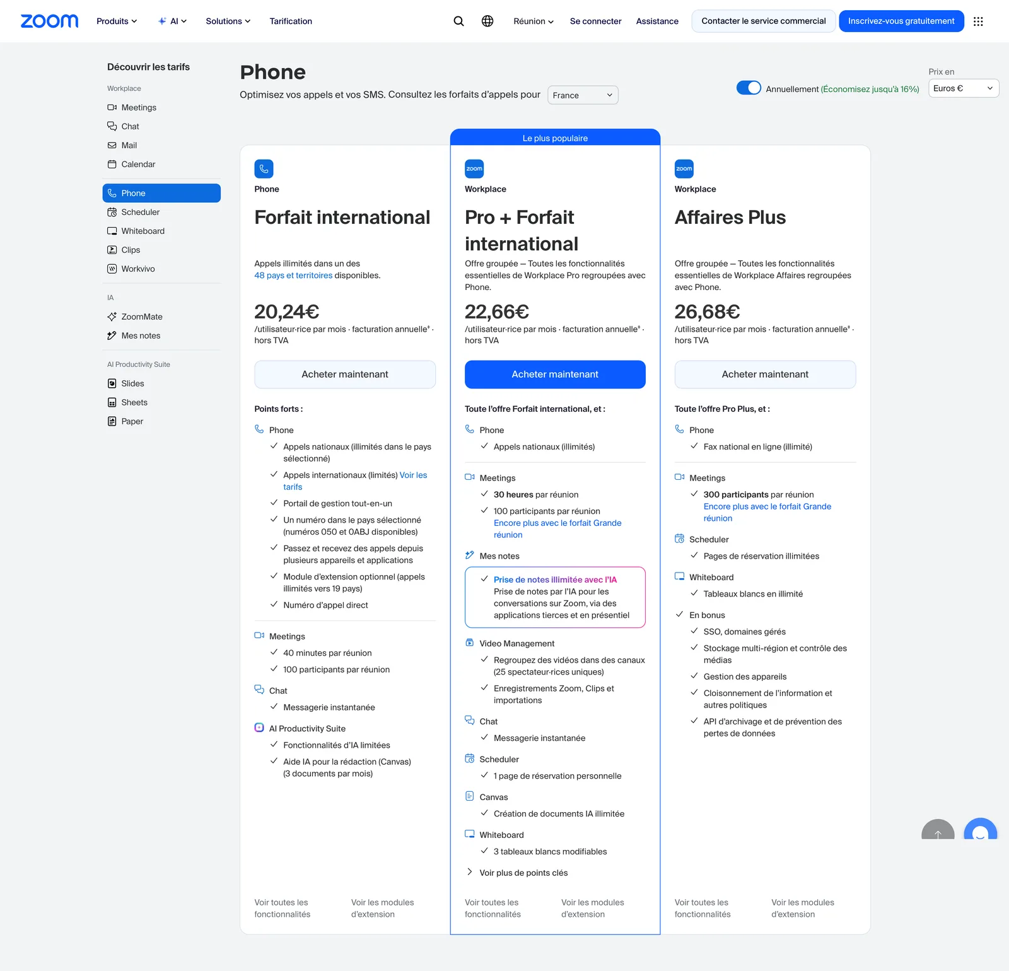Screen dimensions: 1009x971
Task: Open Sheets in the sidebar
Action: (x=161, y=403)
